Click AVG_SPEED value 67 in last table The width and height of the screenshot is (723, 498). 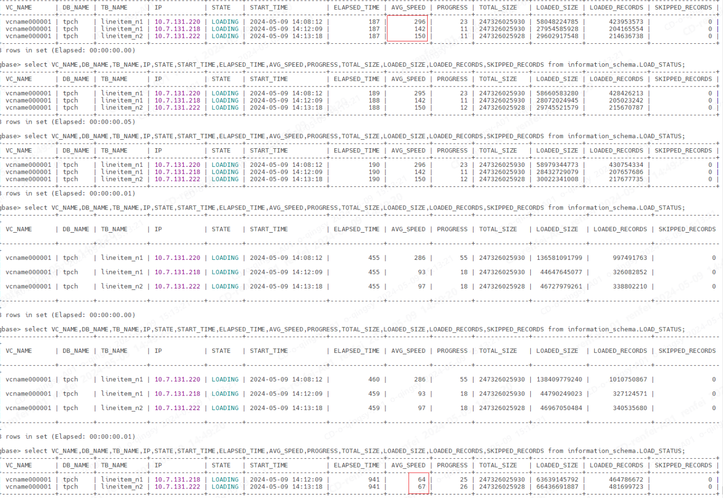[422, 486]
